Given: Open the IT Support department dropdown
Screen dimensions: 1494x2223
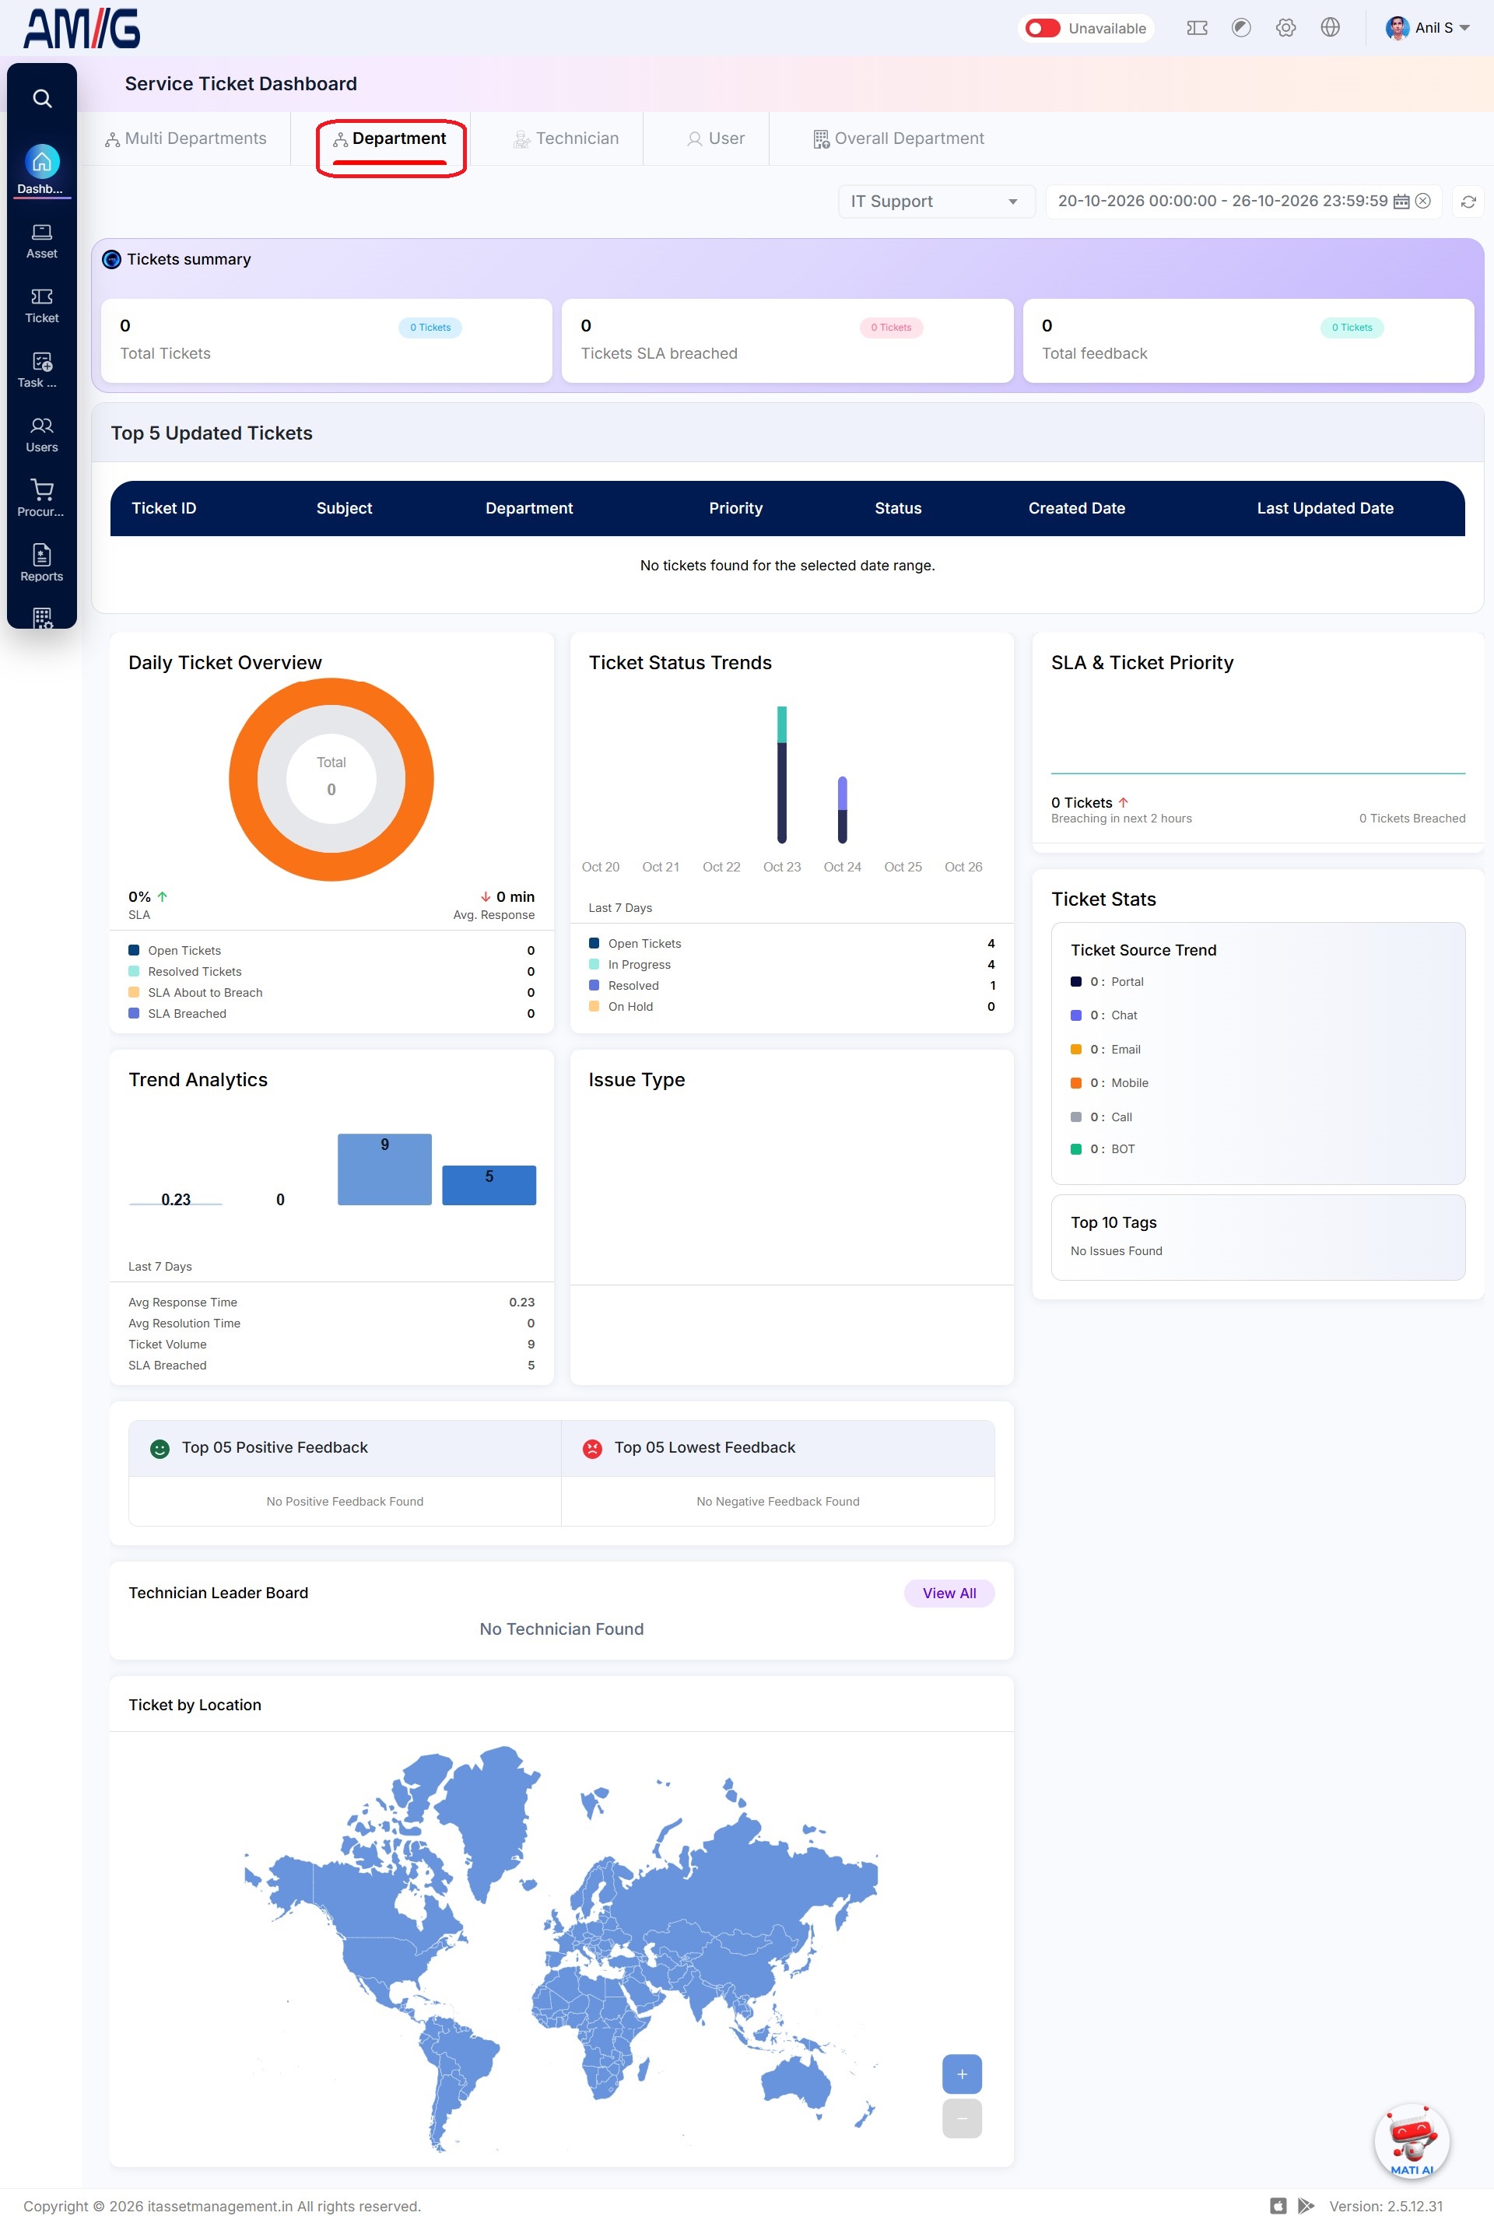Looking at the screenshot, I should pos(935,201).
